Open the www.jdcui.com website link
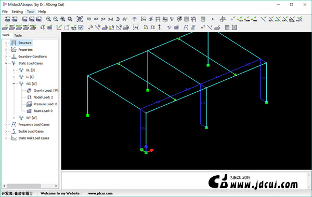Viewport: 312px width, 197px height. [100, 193]
